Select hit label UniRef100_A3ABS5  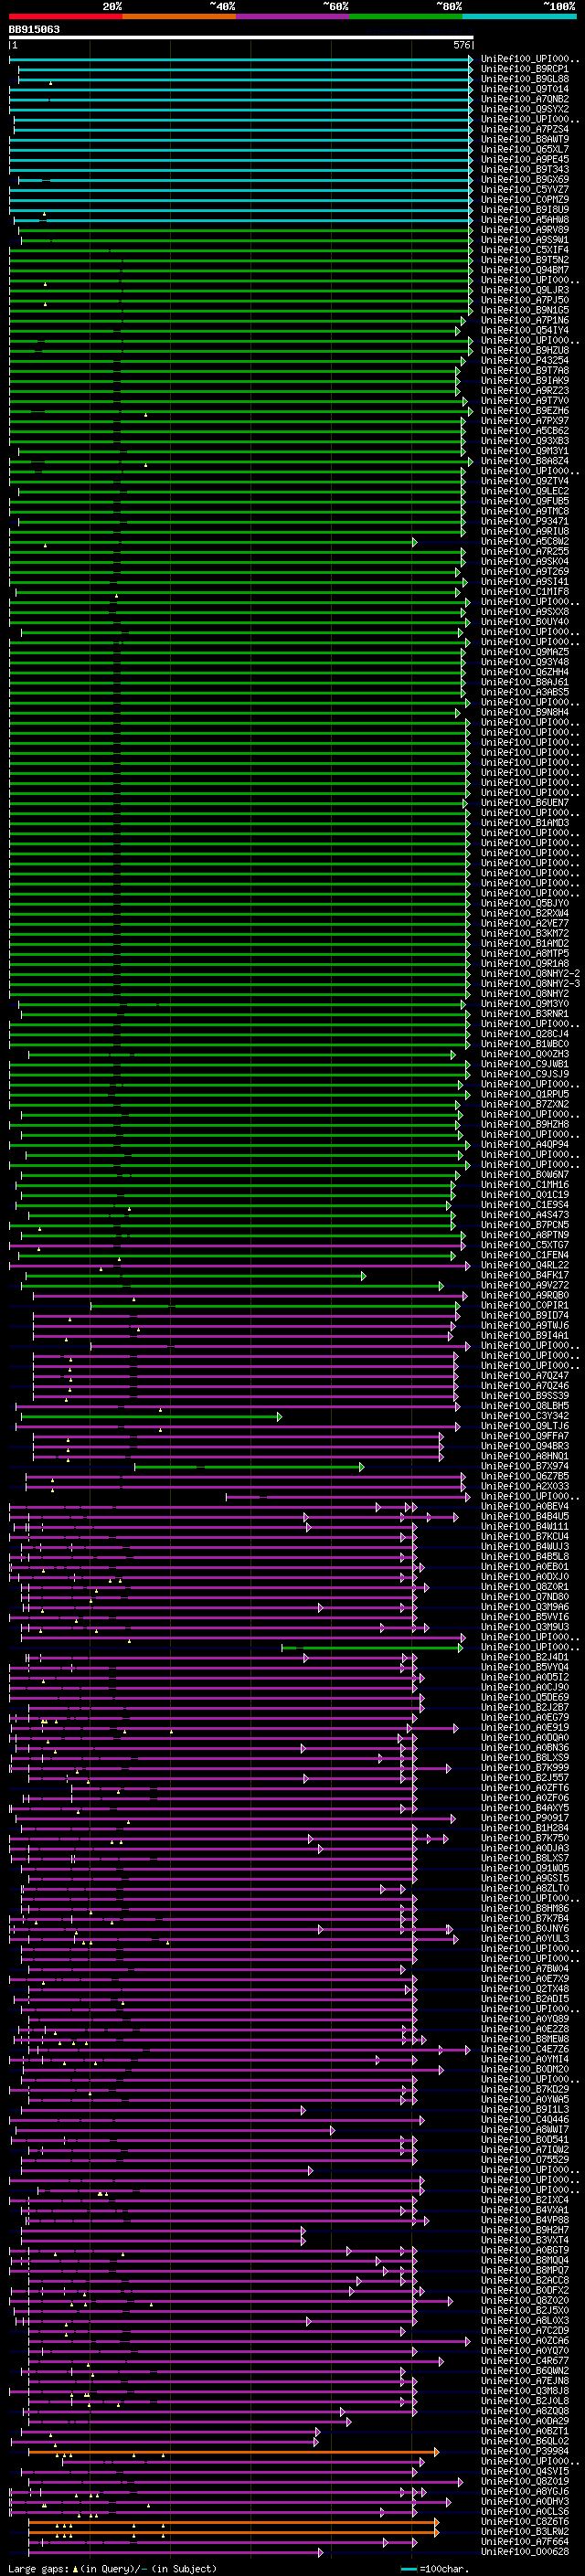click(x=524, y=692)
